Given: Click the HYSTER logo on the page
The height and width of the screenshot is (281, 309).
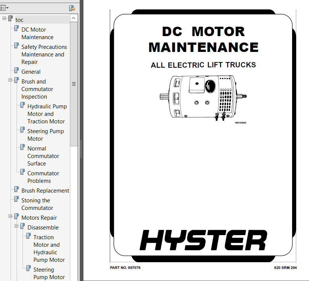Looking at the screenshot, I should pos(203,240).
